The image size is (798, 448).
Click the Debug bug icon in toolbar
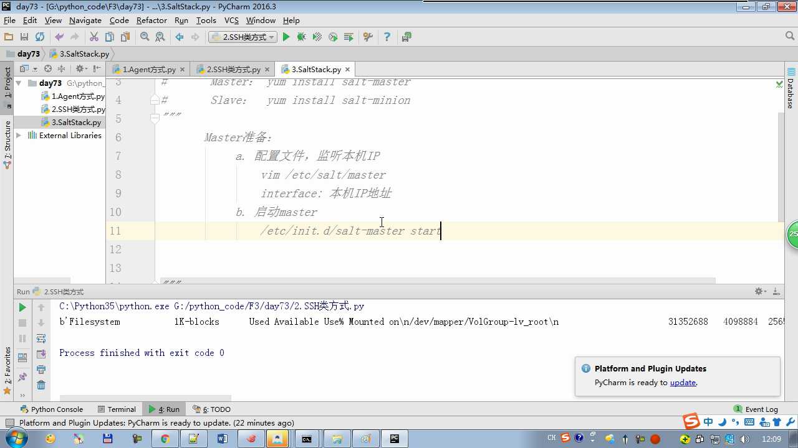[x=302, y=37]
